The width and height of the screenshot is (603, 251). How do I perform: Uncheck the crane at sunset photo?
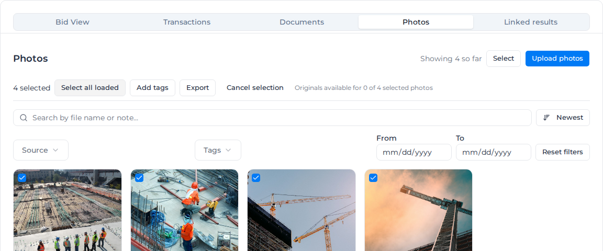[373, 178]
